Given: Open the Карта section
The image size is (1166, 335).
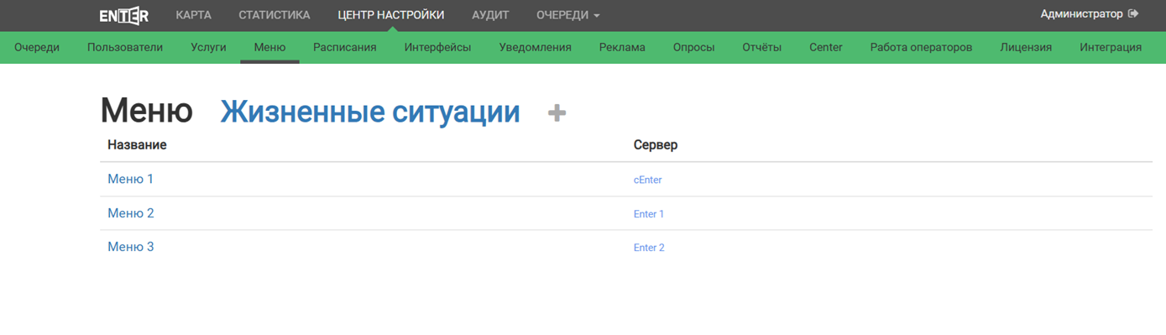Looking at the screenshot, I should [x=194, y=15].
